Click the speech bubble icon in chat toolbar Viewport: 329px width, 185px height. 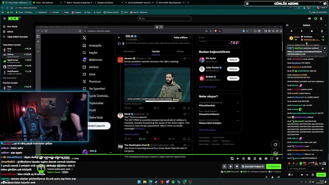click(x=312, y=31)
